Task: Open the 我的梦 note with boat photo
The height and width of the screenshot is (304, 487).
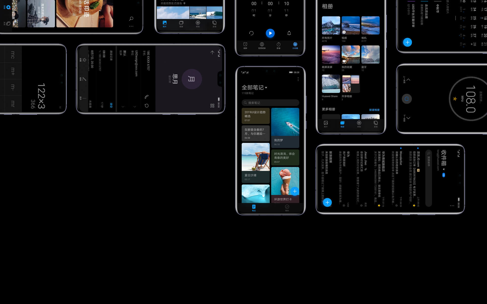Action: pyautogui.click(x=285, y=128)
